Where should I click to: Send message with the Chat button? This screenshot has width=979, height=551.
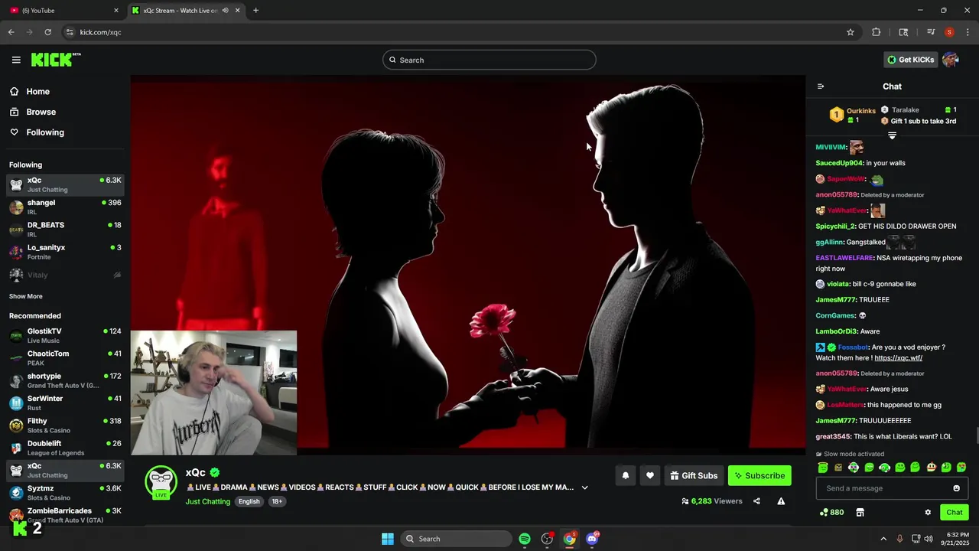955,513
